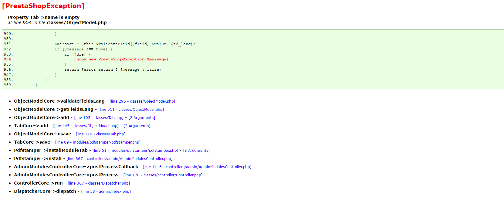The width and height of the screenshot is (504, 214).
Task: Click TabCore->save trace entry name
Action: click(x=32, y=142)
